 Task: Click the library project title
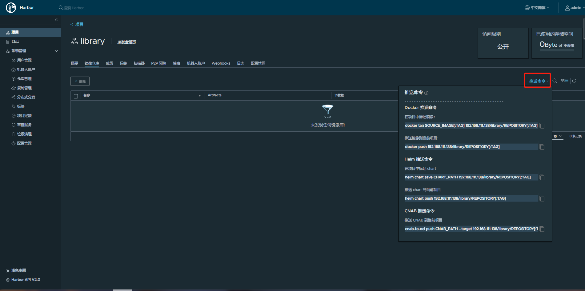(x=93, y=41)
